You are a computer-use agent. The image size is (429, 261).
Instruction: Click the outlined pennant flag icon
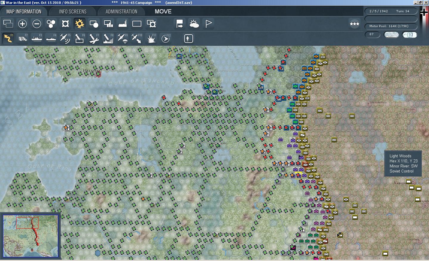point(208,24)
